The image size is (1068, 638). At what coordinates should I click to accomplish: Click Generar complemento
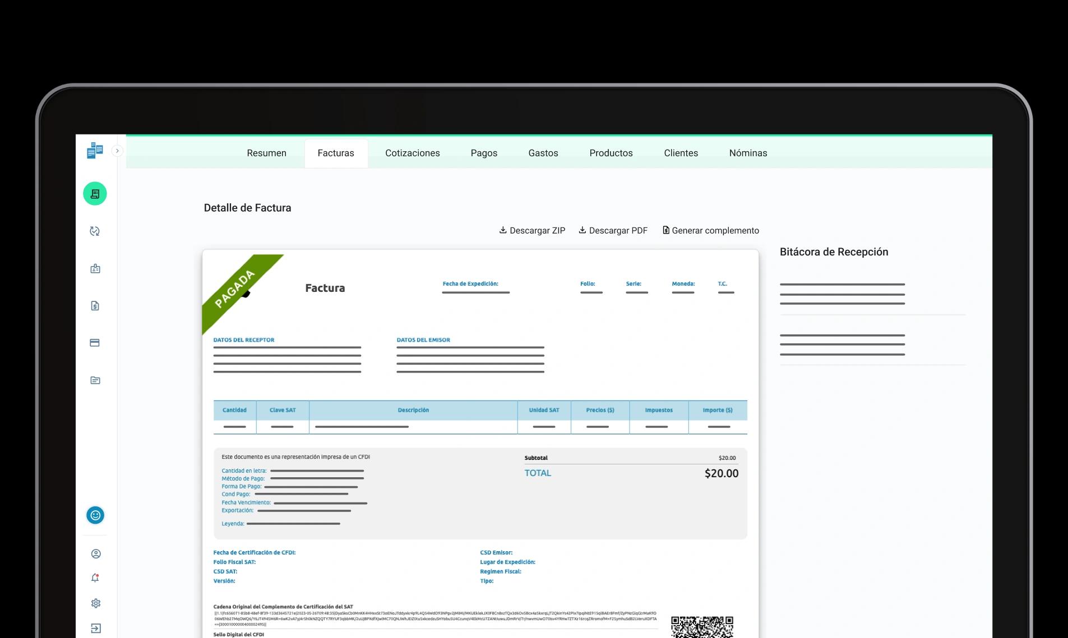pyautogui.click(x=711, y=230)
